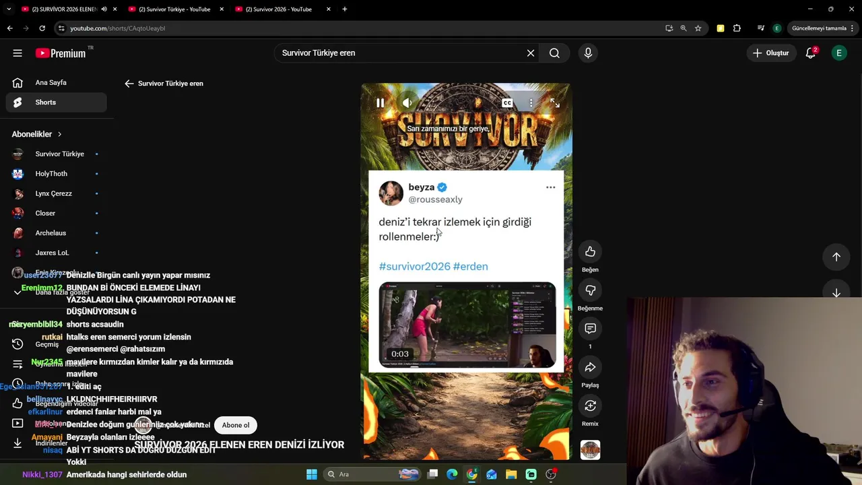Open the Chrome three-dot menu
The image size is (862, 485).
click(853, 28)
